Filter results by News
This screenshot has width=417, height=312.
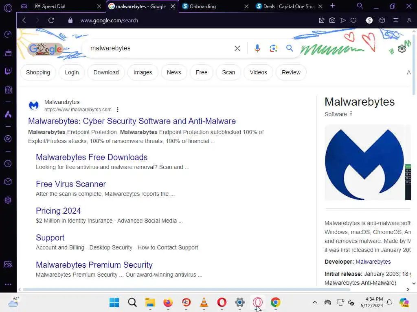click(x=174, y=72)
